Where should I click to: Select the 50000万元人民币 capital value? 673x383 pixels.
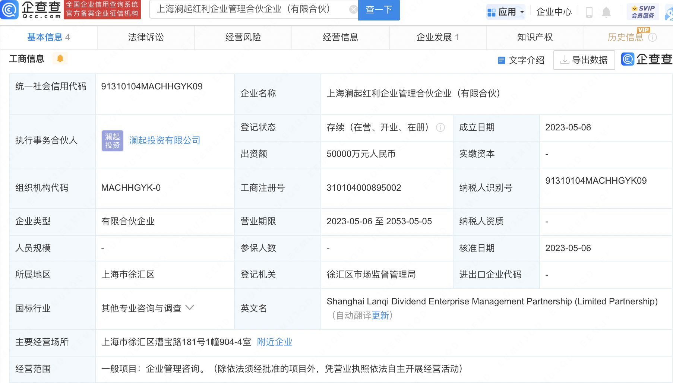361,154
